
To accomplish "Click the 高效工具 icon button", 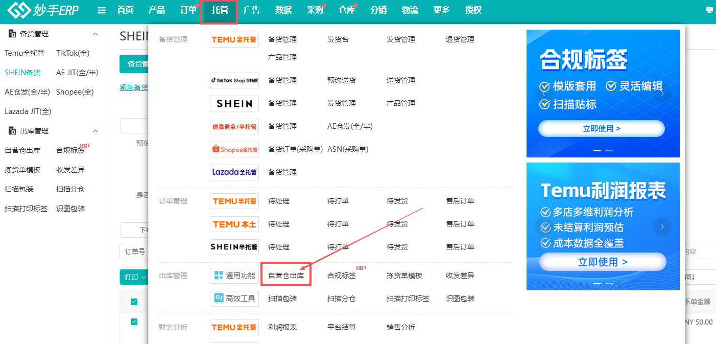I will [x=234, y=299].
